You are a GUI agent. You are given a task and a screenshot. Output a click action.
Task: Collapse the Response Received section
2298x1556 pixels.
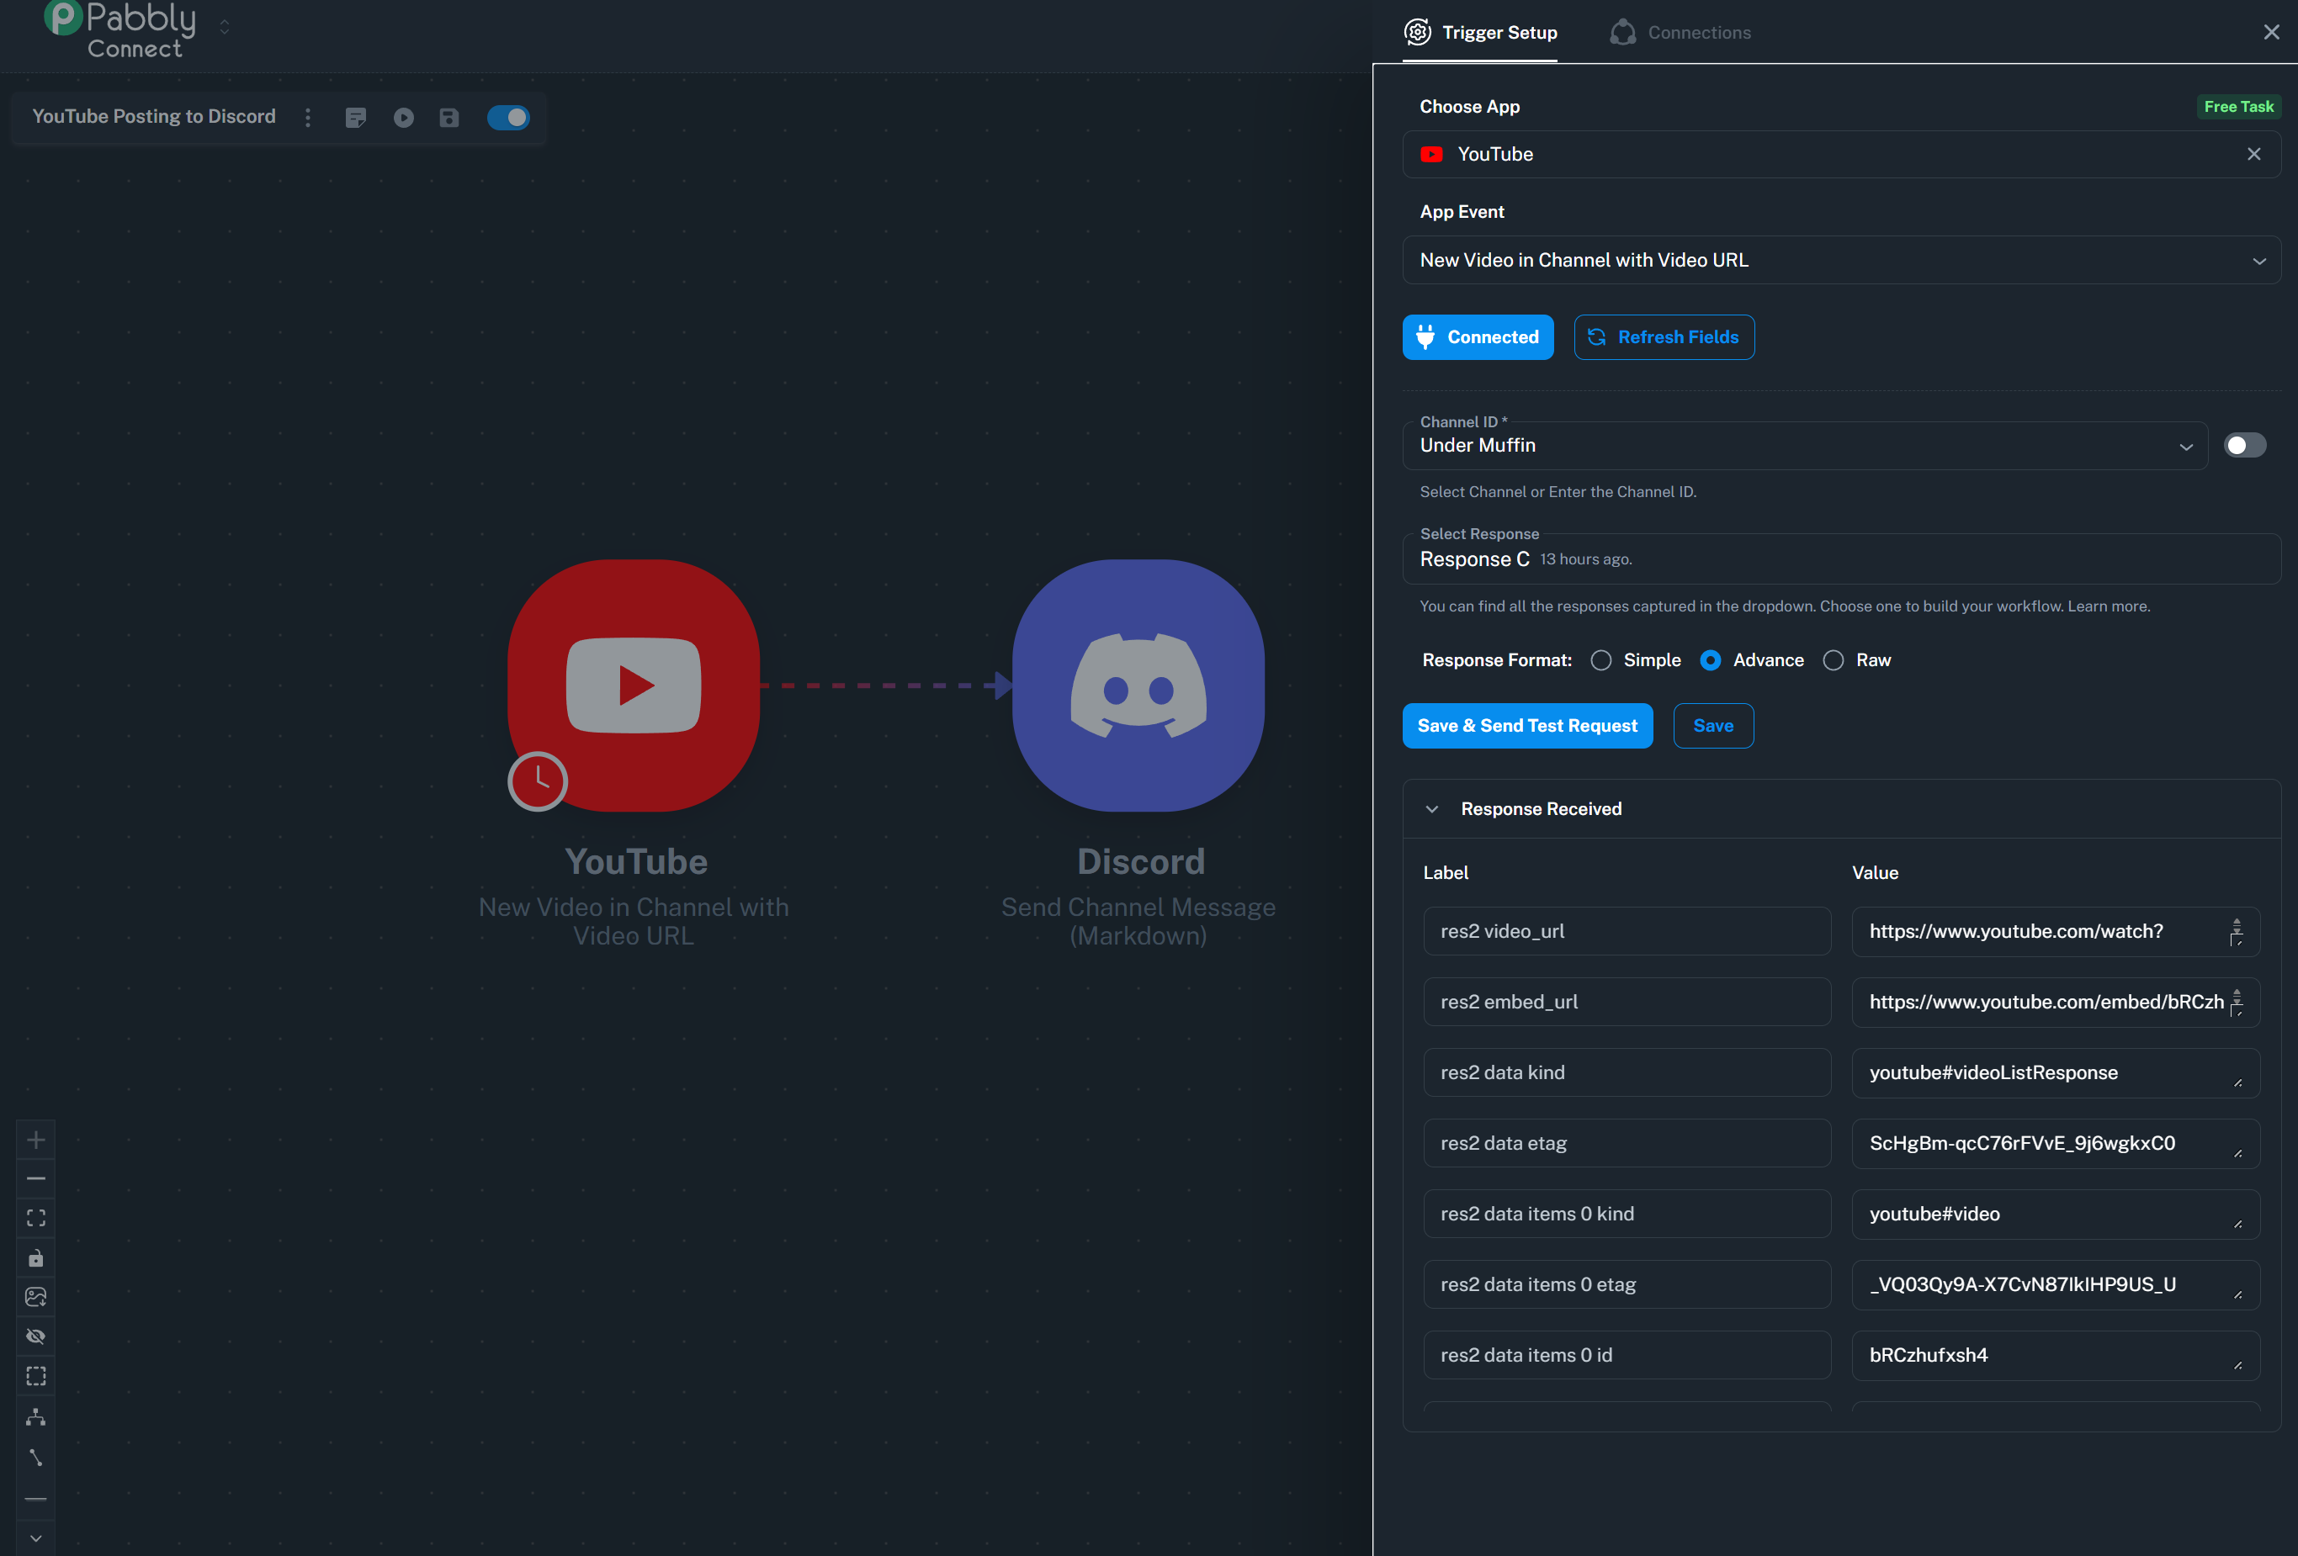[x=1432, y=808]
